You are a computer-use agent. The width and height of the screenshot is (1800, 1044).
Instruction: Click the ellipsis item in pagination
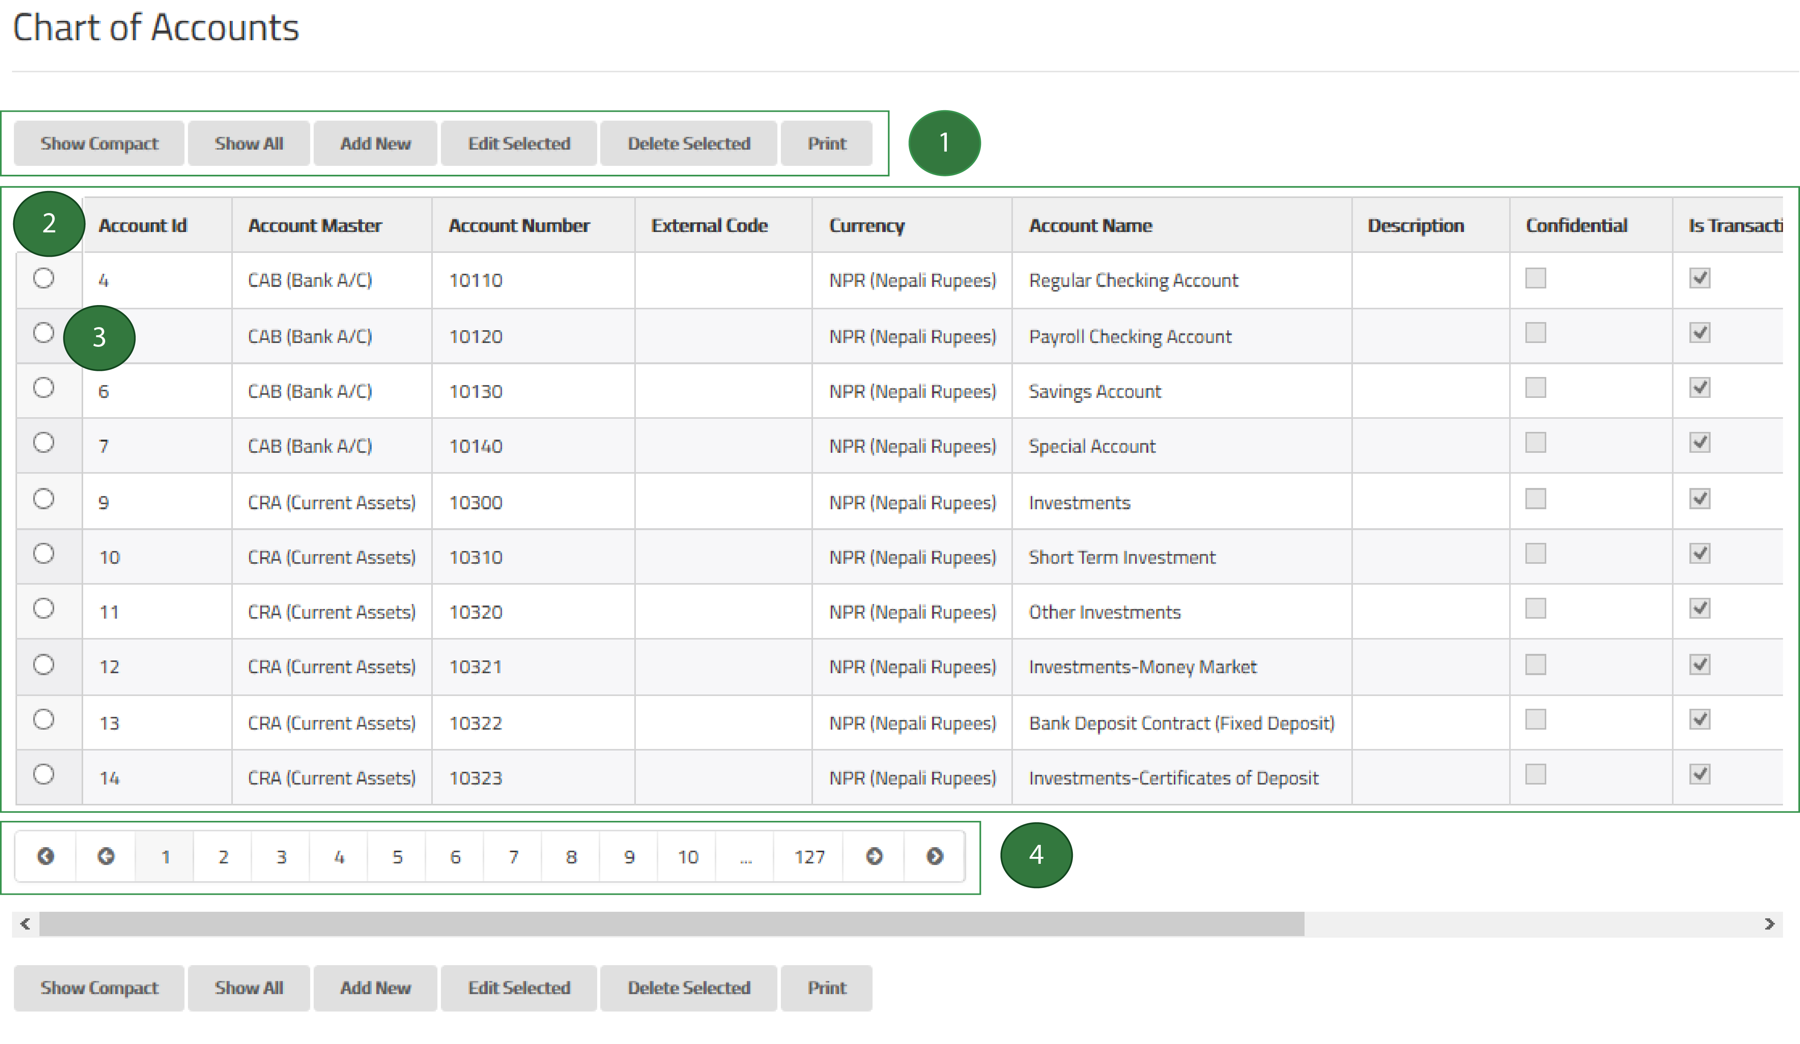(745, 856)
